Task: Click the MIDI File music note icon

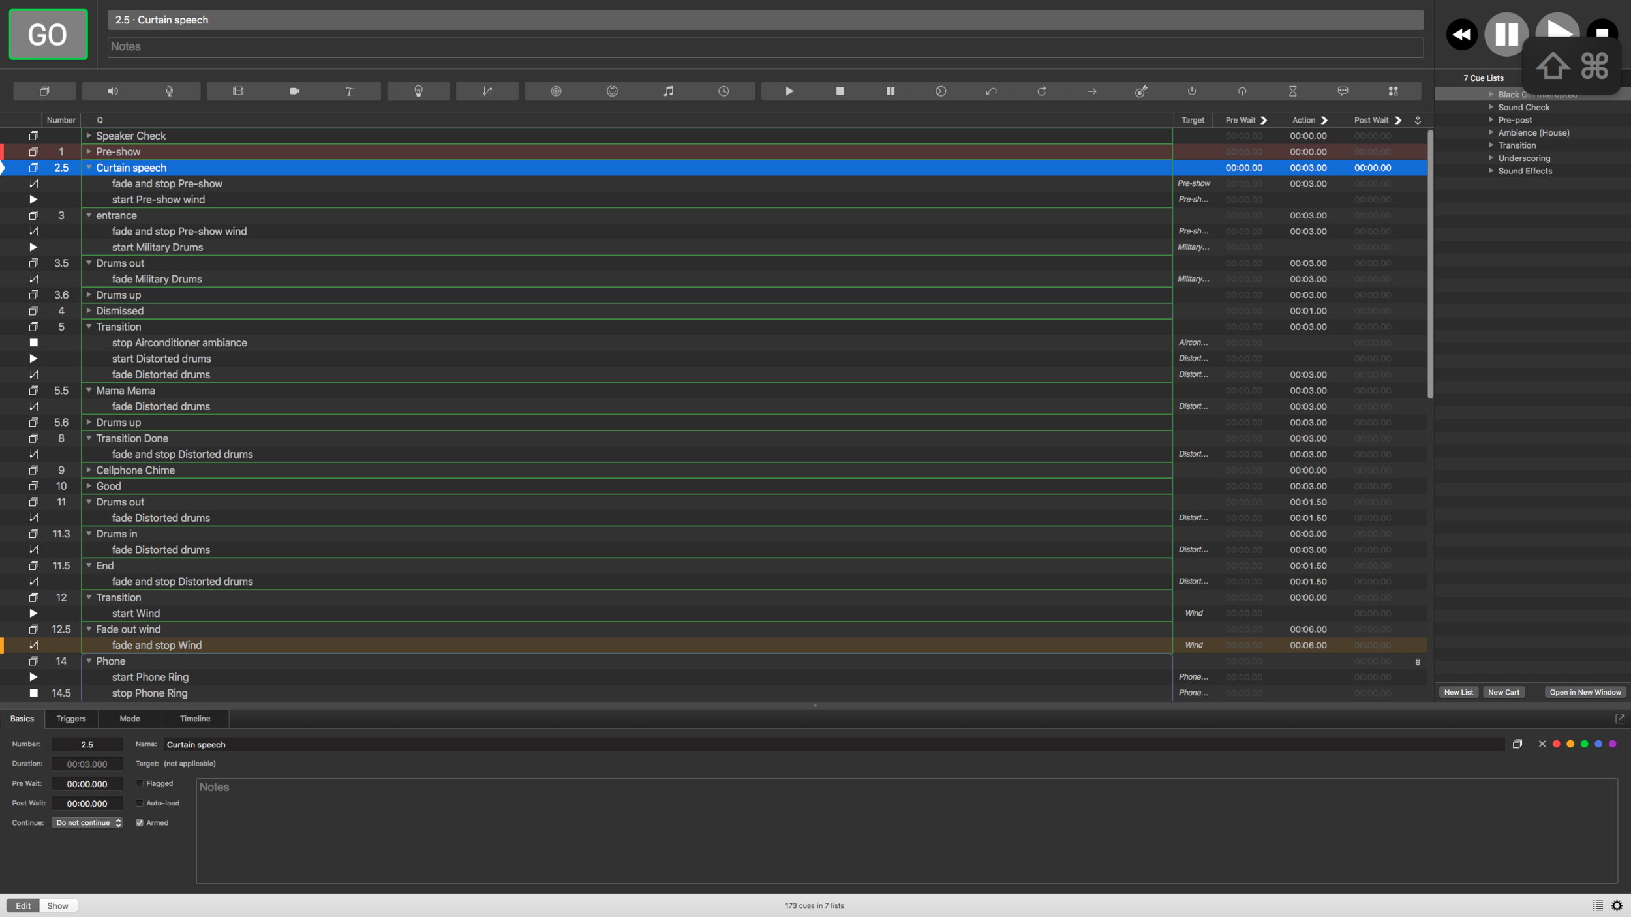Action: click(x=668, y=91)
